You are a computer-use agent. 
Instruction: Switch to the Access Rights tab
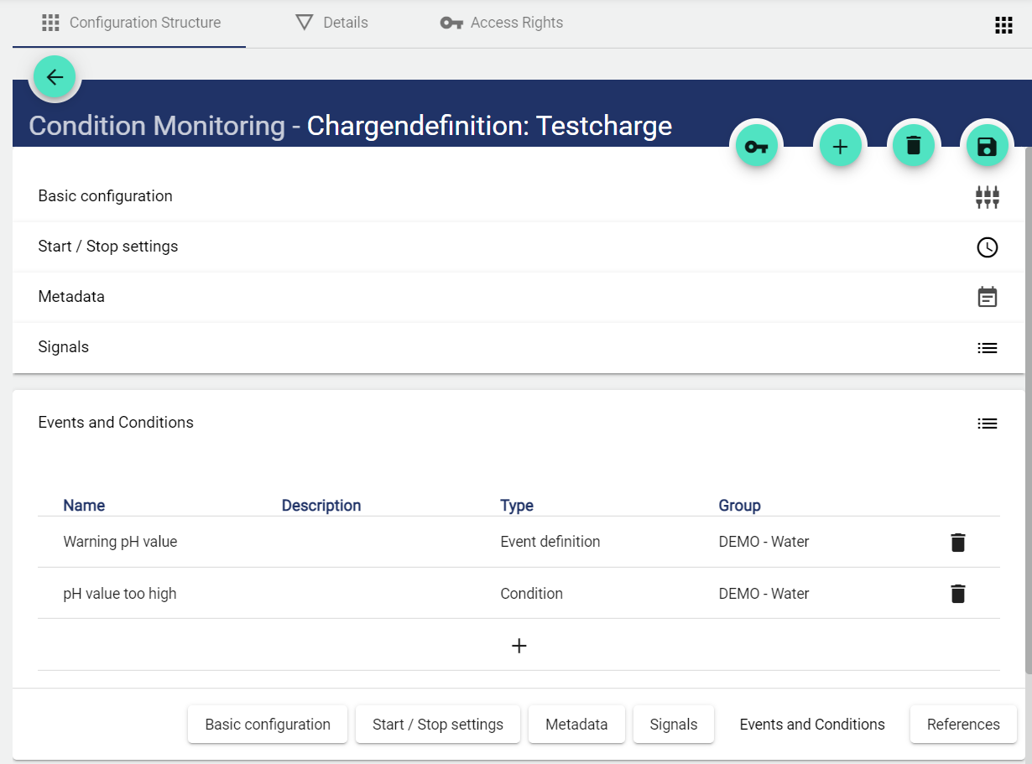click(x=502, y=23)
